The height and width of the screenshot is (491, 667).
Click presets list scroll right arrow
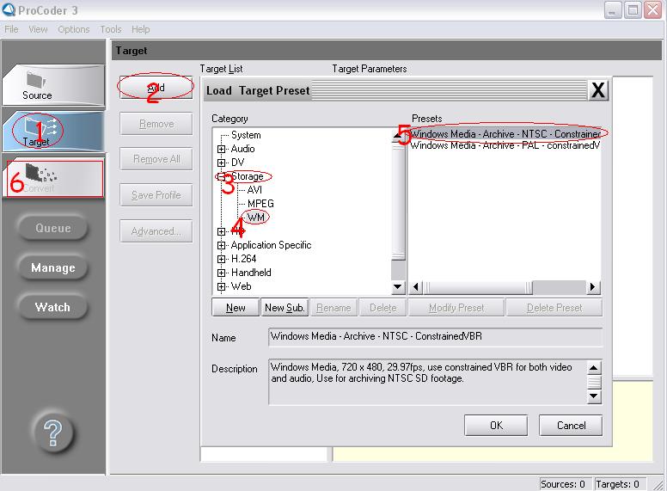pos(592,287)
